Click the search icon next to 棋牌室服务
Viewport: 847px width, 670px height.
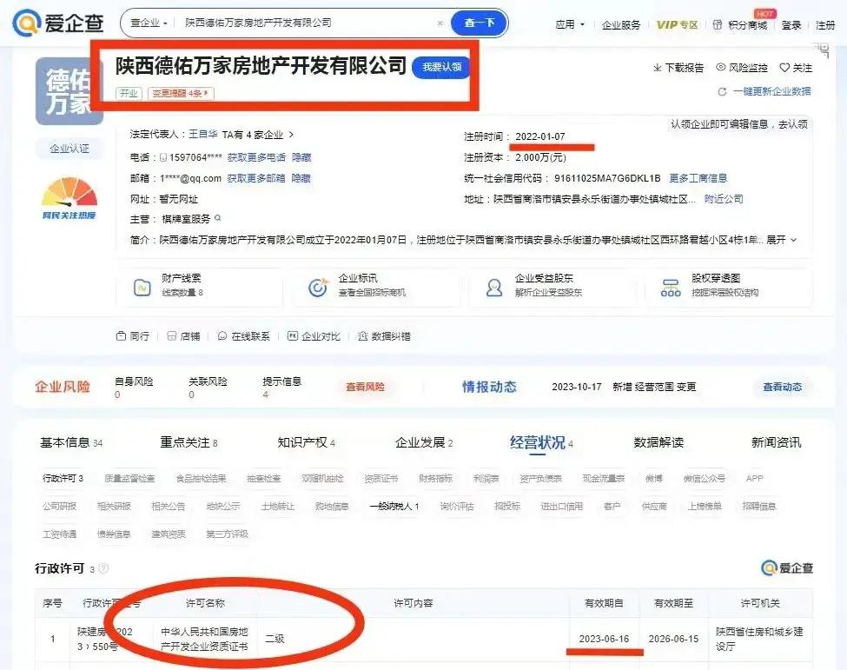(x=218, y=218)
